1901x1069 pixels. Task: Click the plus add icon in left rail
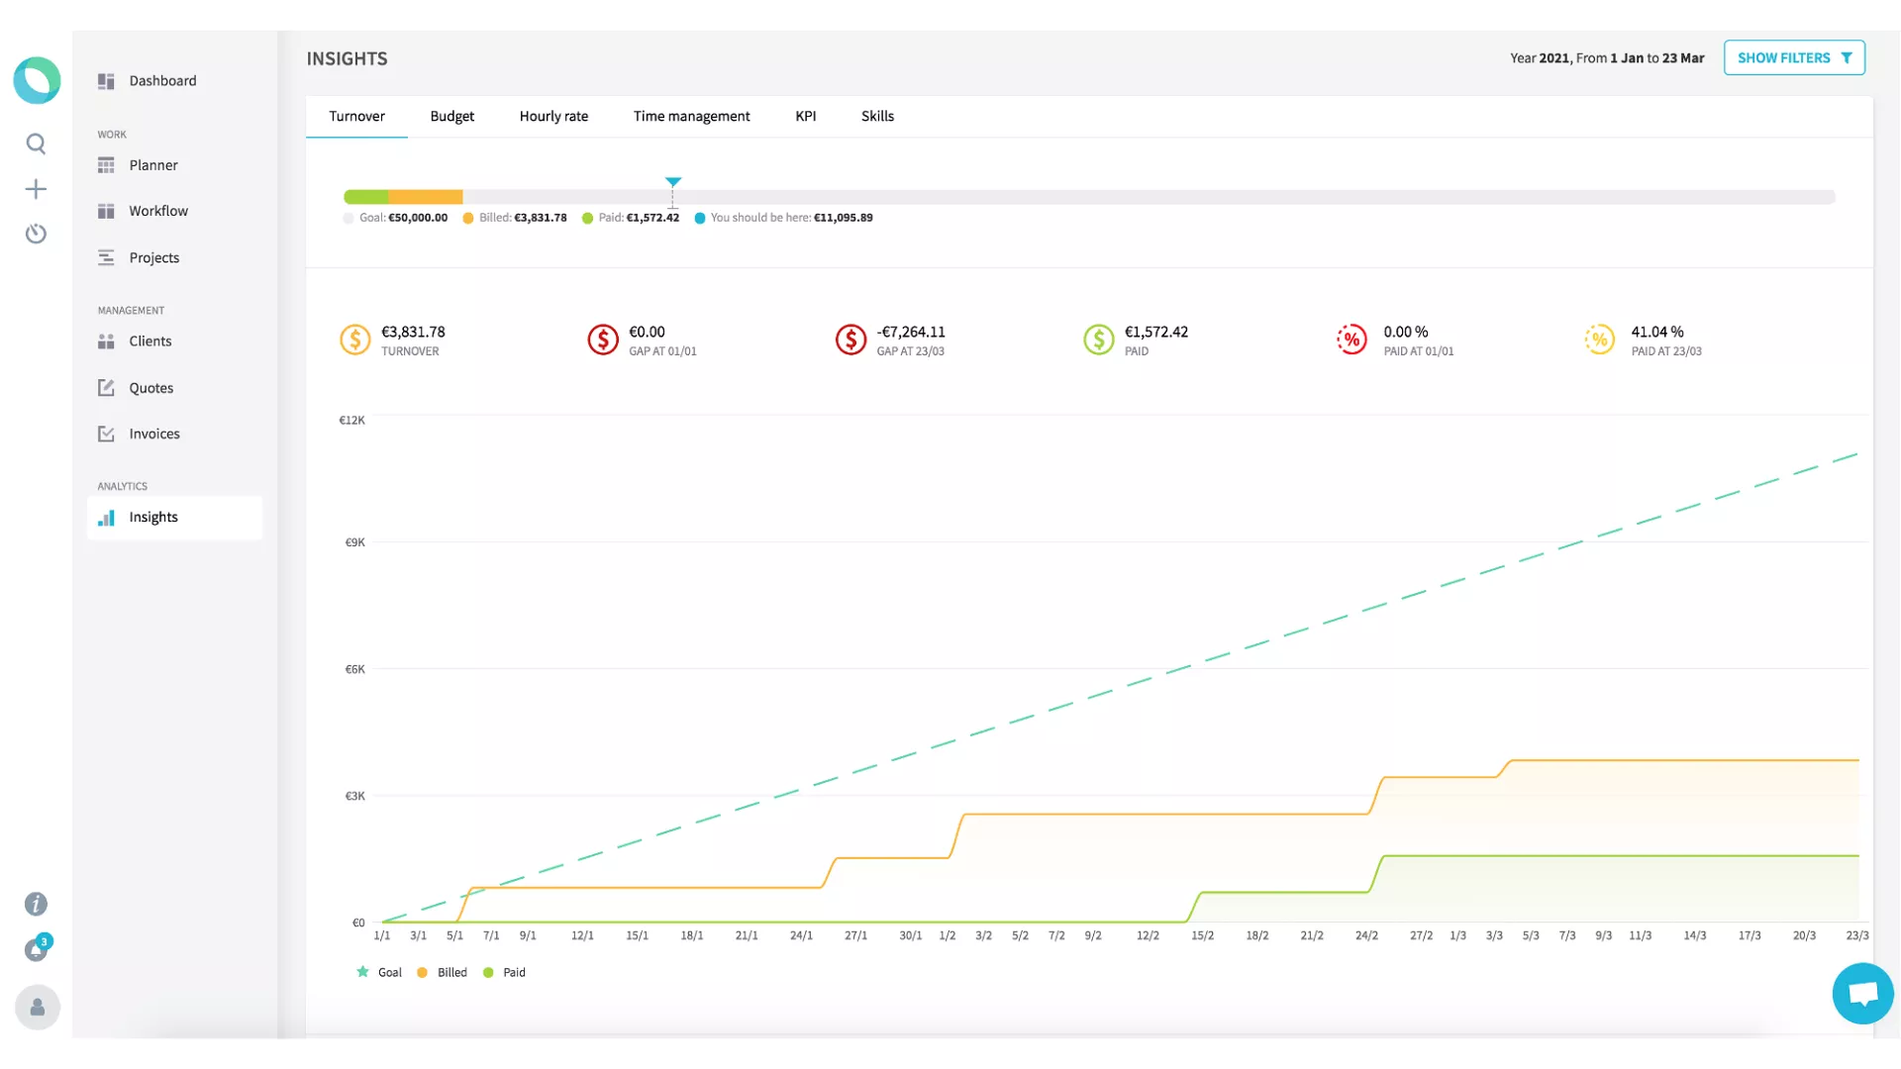(36, 189)
